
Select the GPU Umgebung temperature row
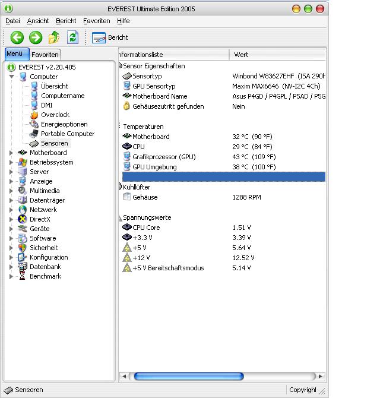pyautogui.click(x=224, y=167)
